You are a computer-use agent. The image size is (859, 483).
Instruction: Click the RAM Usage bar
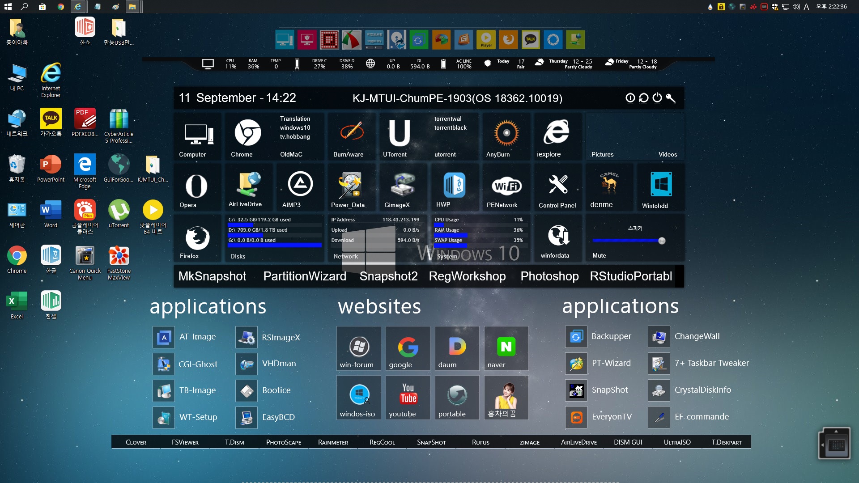tap(481, 235)
